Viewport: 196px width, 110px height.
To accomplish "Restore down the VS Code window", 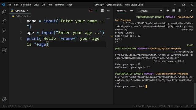I will pos(183,5).
